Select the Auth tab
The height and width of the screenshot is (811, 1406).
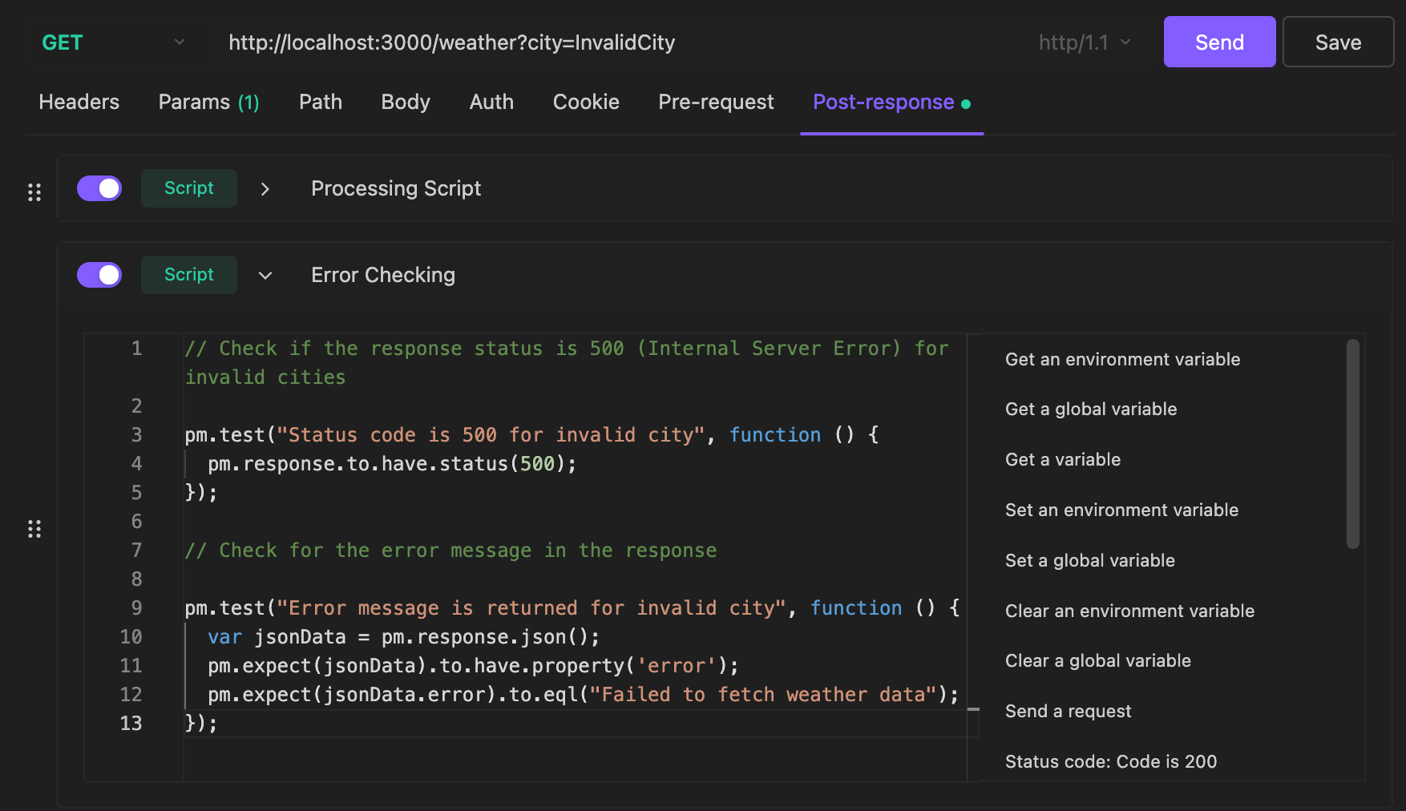pyautogui.click(x=491, y=102)
